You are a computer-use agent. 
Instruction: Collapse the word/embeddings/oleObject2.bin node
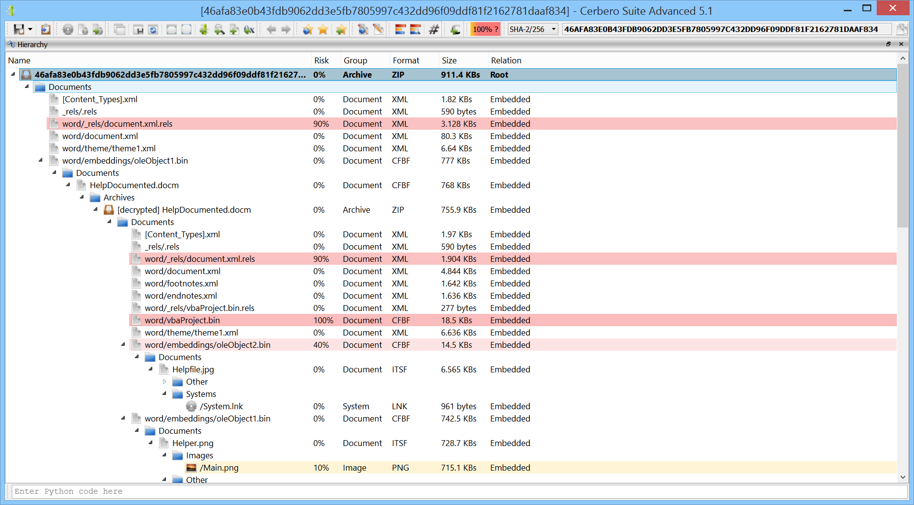point(123,344)
